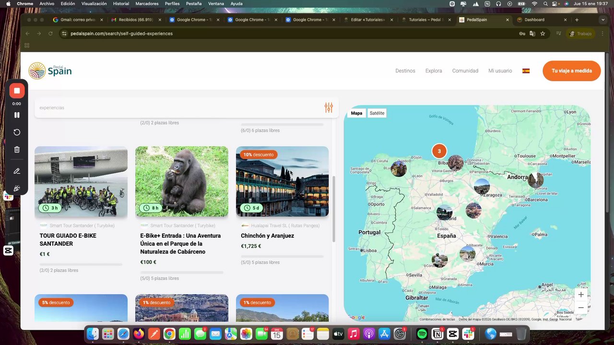Click the €1,725 € price text

click(x=251, y=246)
